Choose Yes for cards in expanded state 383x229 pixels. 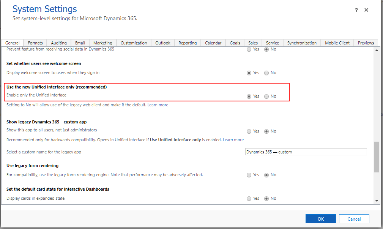tap(249, 199)
